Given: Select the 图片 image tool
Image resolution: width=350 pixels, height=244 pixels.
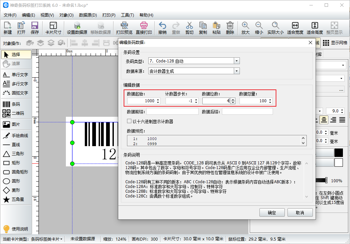Looking at the screenshot, I should (x=16, y=124).
